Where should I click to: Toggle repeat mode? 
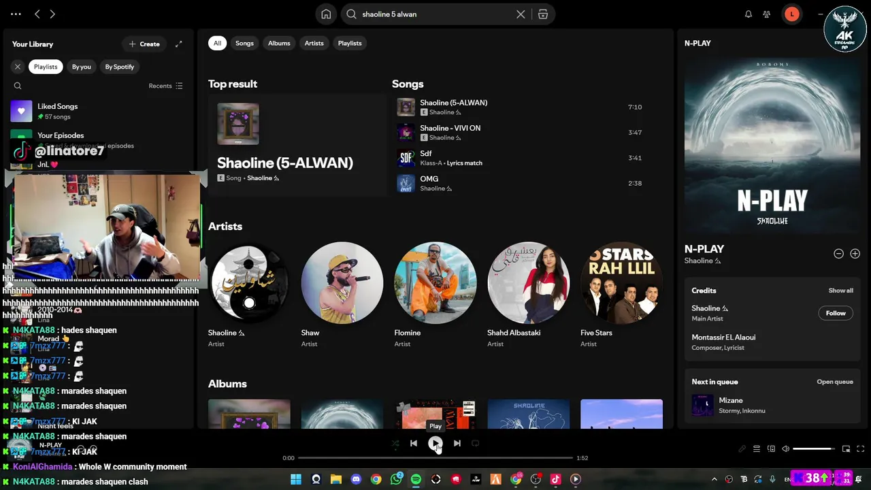tap(476, 444)
